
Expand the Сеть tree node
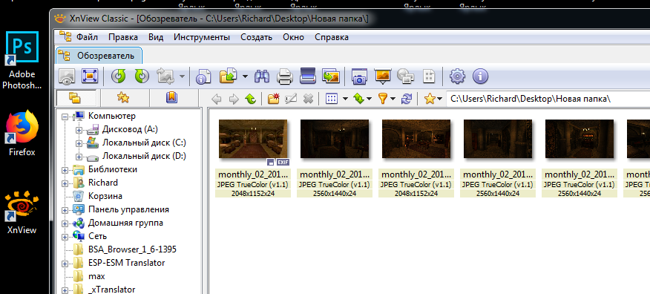click(65, 237)
